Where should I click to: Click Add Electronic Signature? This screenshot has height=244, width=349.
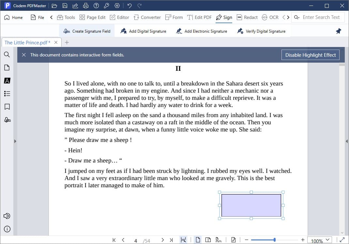[x=202, y=31]
